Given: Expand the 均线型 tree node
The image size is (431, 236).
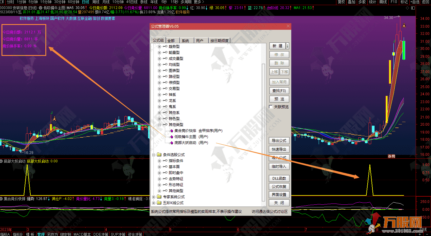Looking at the screenshot, I should pyautogui.click(x=159, y=65).
